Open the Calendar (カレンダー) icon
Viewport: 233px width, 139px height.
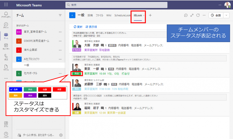6,46
